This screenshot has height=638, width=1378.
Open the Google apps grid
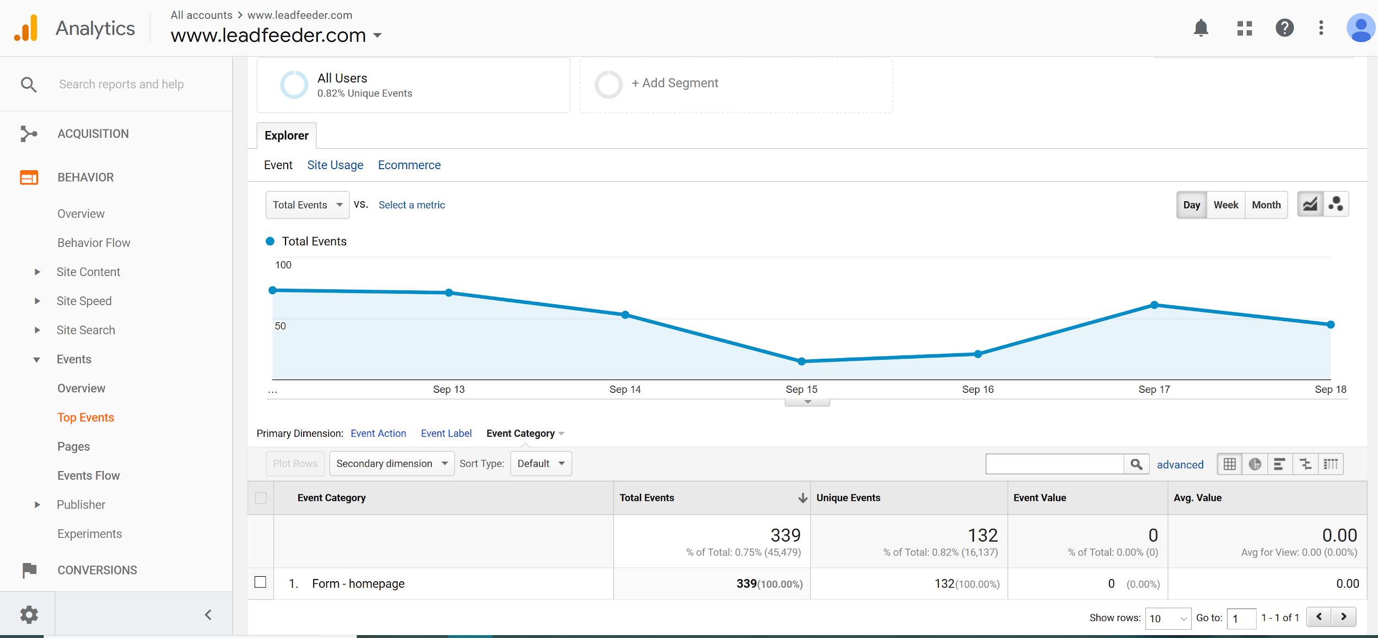pyautogui.click(x=1244, y=28)
